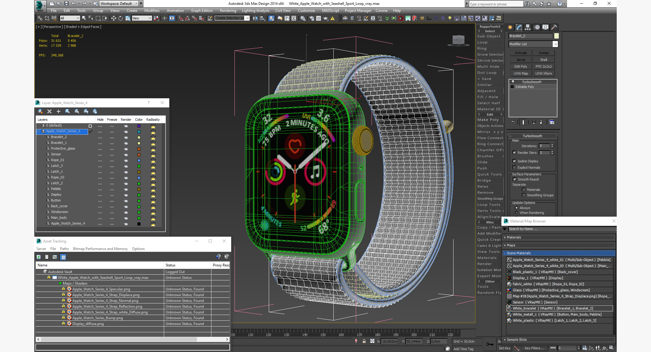Toggle the Isoline Display checkbox
The image size is (651, 352).
[x=514, y=161]
